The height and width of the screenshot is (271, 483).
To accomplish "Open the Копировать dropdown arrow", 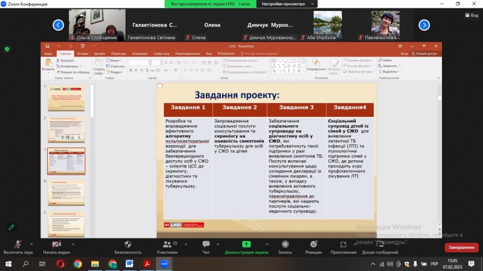I will point(81,66).
